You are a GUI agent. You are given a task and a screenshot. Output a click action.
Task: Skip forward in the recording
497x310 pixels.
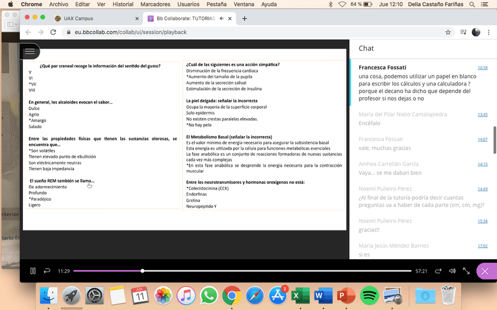438,271
